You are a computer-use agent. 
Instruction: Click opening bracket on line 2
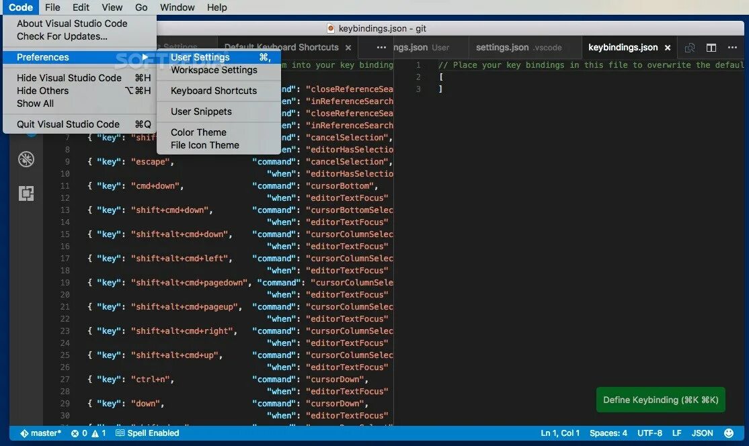pos(441,77)
